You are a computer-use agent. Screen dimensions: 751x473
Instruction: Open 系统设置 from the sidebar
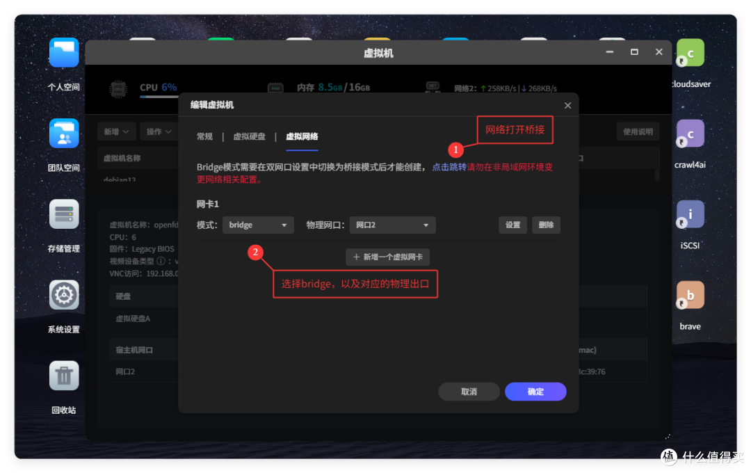pyautogui.click(x=63, y=295)
